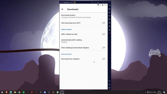This screenshot has height=94, width=167.
Task: Toggle Only download over Wi-Fi switch
Action: pos(103,23)
